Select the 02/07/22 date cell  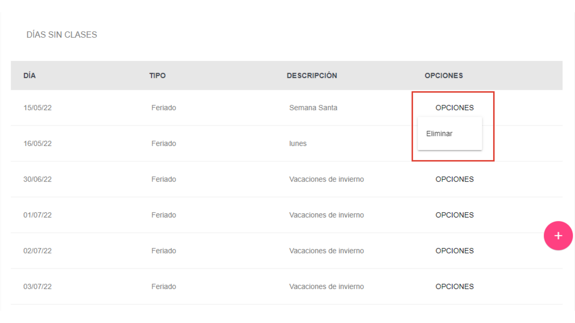pos(37,251)
